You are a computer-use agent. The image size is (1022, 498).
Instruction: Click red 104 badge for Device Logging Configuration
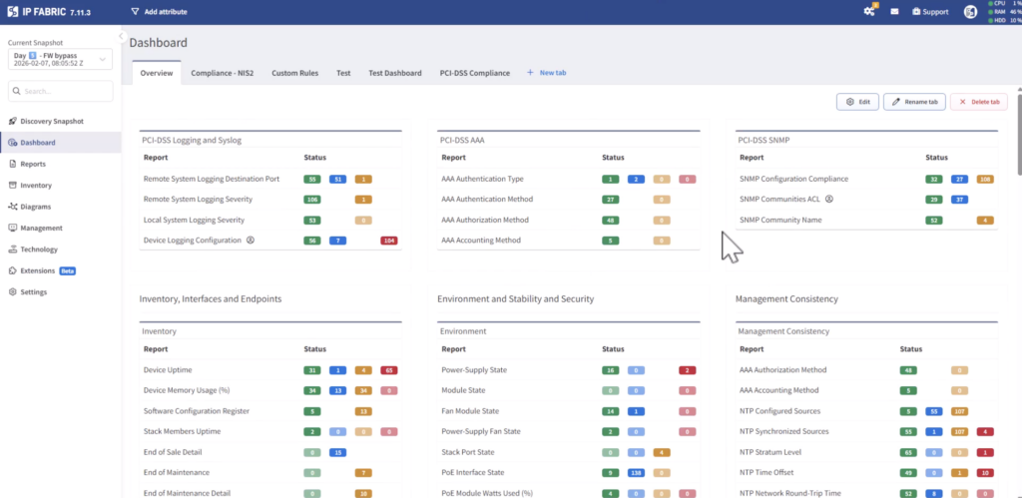[389, 241]
